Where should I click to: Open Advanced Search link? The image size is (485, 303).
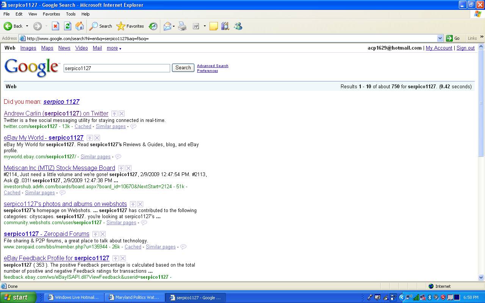pos(213,66)
